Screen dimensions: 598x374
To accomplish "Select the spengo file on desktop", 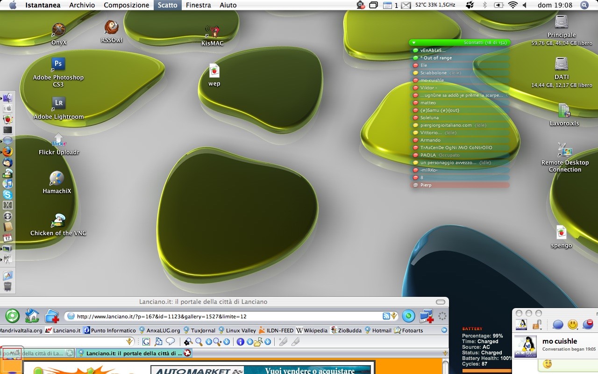I will coord(561,233).
